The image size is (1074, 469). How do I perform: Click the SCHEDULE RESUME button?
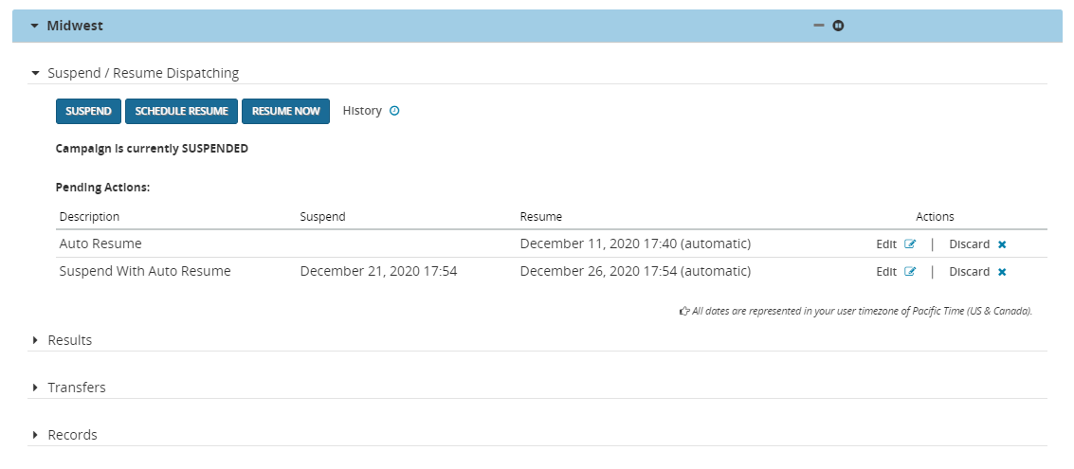(181, 111)
